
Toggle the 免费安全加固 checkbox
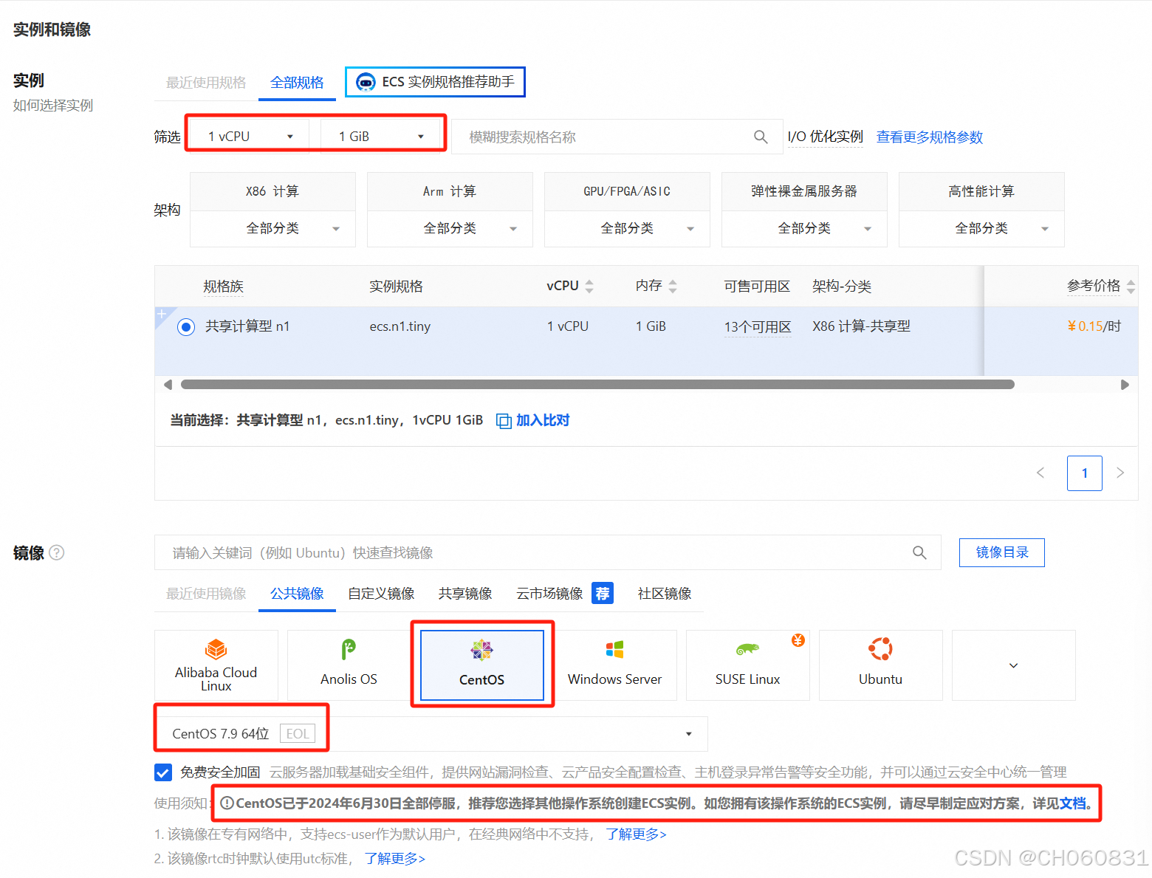[163, 772]
